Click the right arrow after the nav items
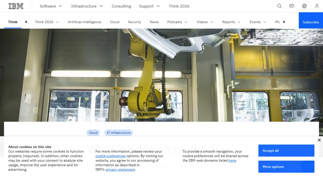Screen dimensions: 323x181 (284, 22)
